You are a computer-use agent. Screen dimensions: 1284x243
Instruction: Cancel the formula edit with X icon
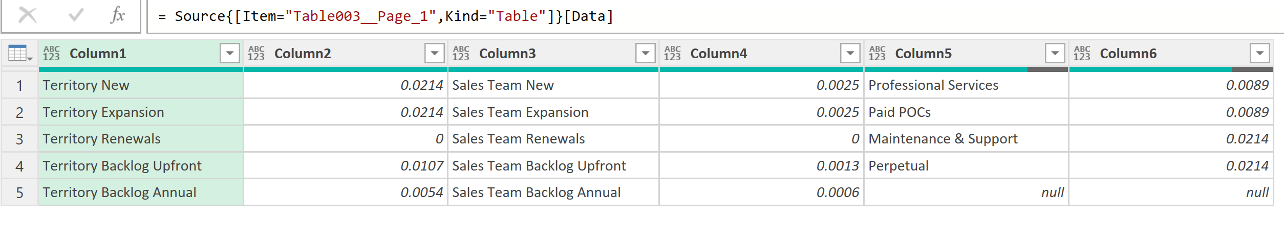(x=28, y=15)
